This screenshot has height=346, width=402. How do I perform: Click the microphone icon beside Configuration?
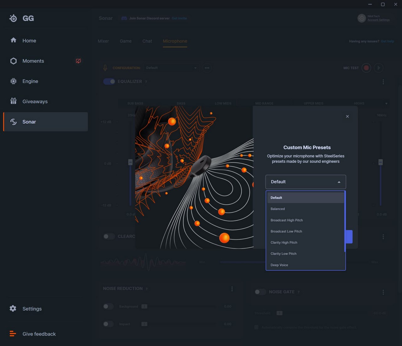click(105, 68)
